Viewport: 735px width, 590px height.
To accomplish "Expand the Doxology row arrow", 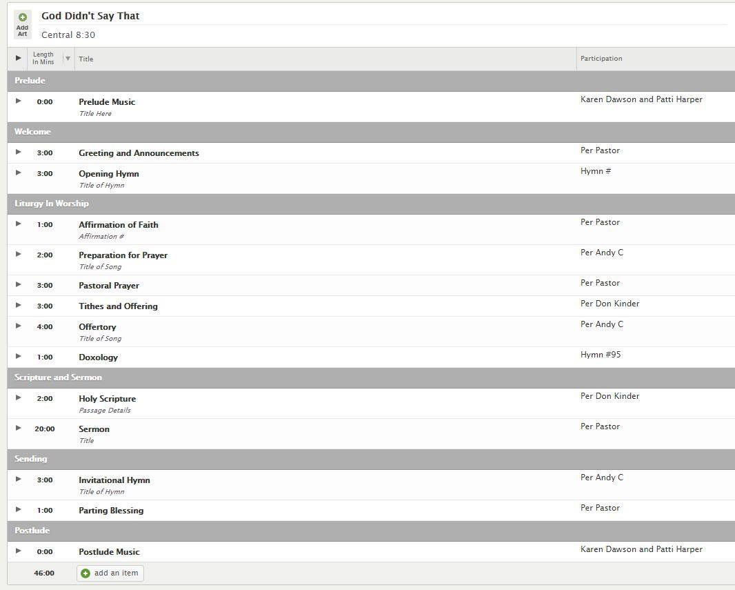I will [19, 356].
